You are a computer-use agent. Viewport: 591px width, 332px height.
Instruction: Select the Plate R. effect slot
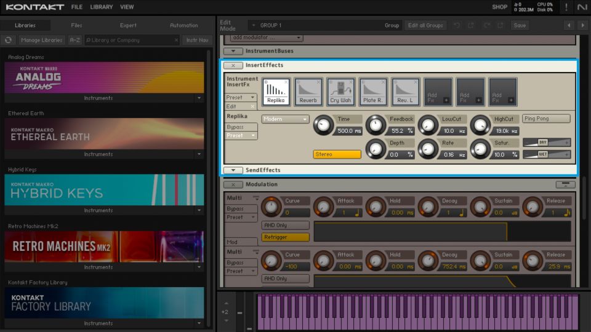click(x=373, y=91)
